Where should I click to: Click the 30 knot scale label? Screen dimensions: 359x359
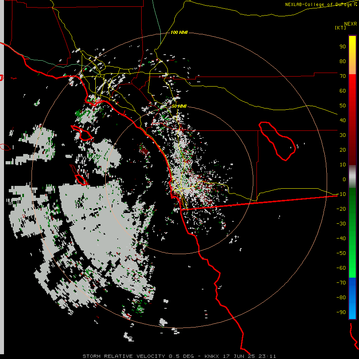pyautogui.click(x=343, y=135)
